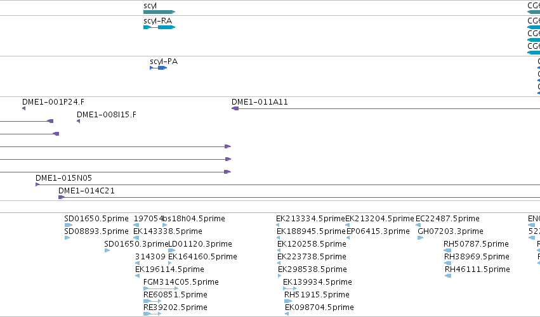Click the SD08893.5prime label

[x=96, y=231]
